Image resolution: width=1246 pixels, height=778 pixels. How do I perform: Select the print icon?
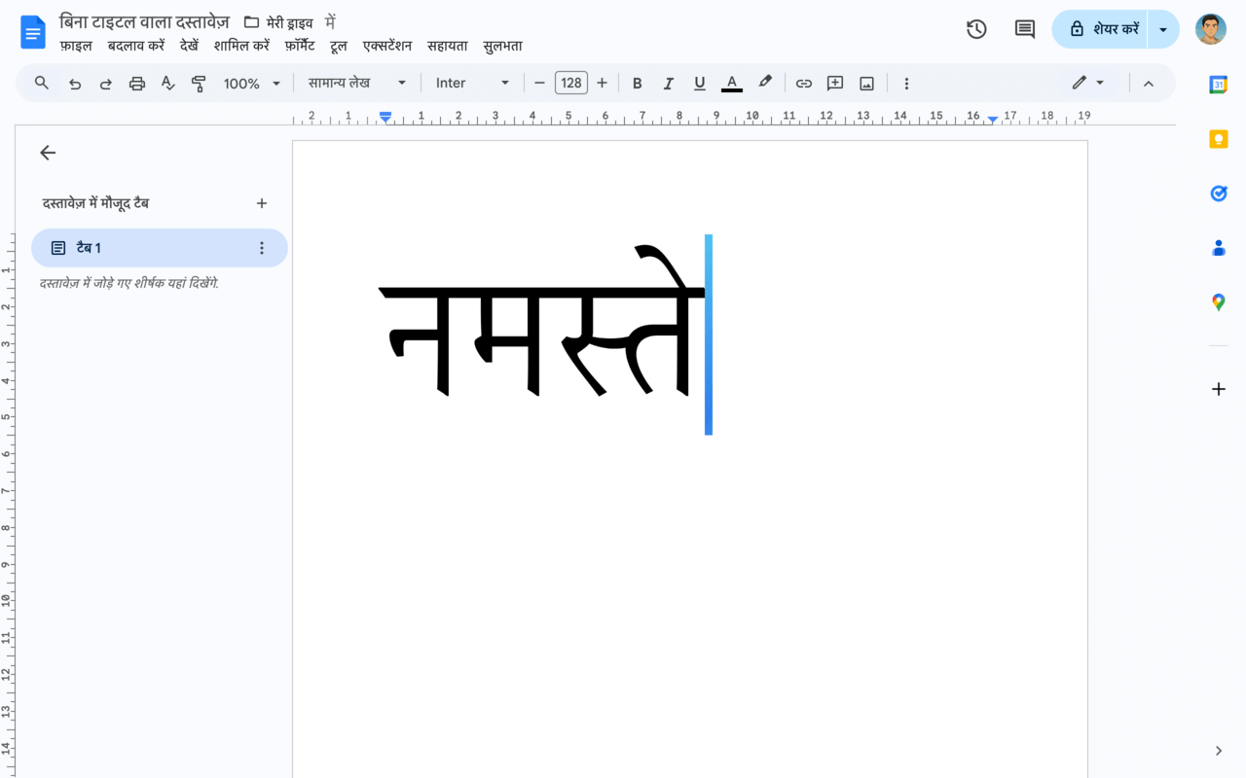pyautogui.click(x=136, y=83)
